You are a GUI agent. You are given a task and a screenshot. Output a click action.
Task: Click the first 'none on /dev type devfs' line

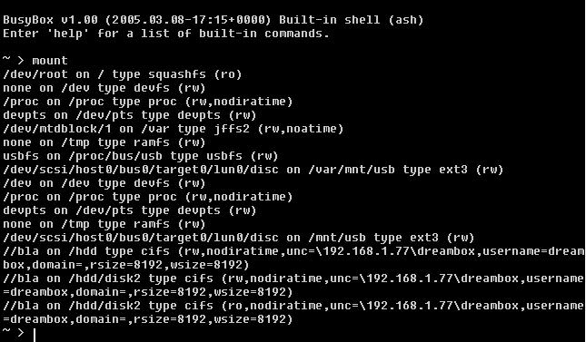pyautogui.click(x=104, y=88)
